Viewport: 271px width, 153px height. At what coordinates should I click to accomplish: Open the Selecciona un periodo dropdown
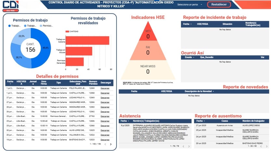pos(190,5)
